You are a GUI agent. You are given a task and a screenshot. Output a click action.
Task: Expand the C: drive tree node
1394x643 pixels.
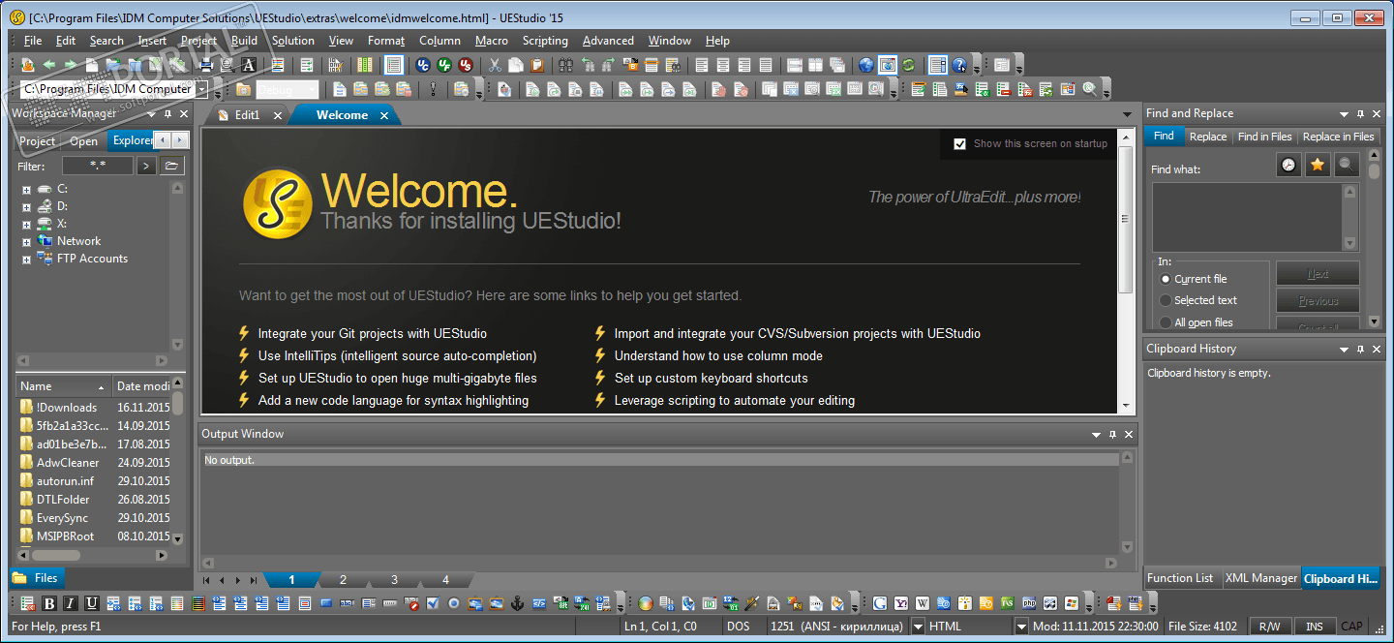[x=26, y=190]
